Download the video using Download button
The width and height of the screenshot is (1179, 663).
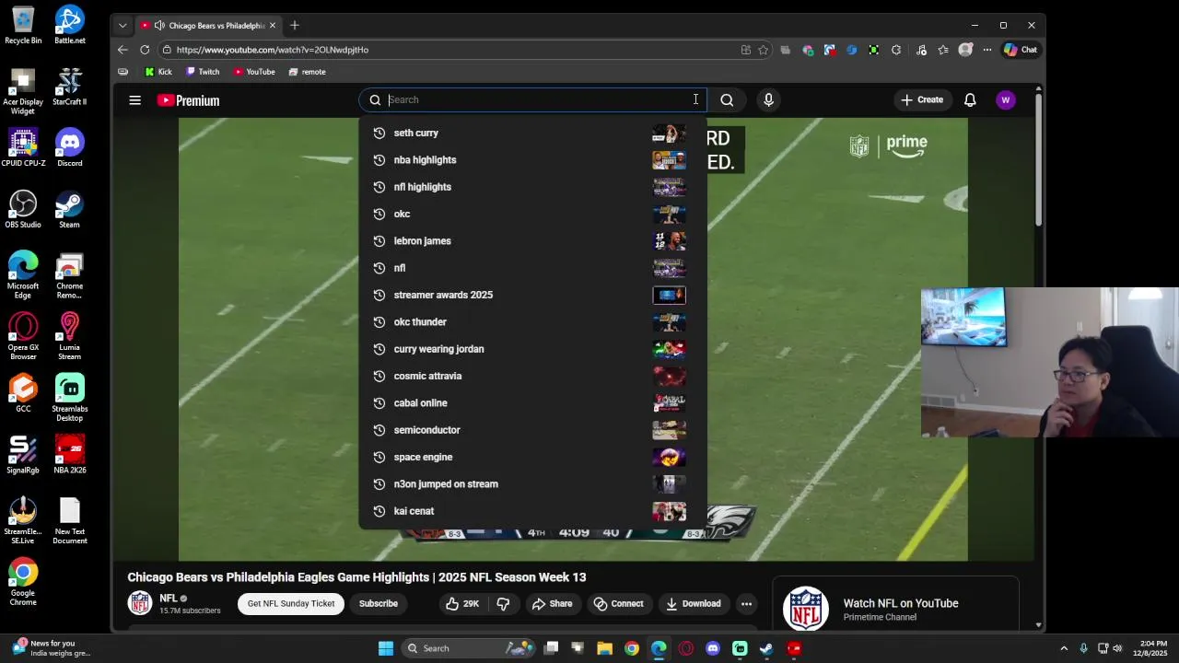693,604
